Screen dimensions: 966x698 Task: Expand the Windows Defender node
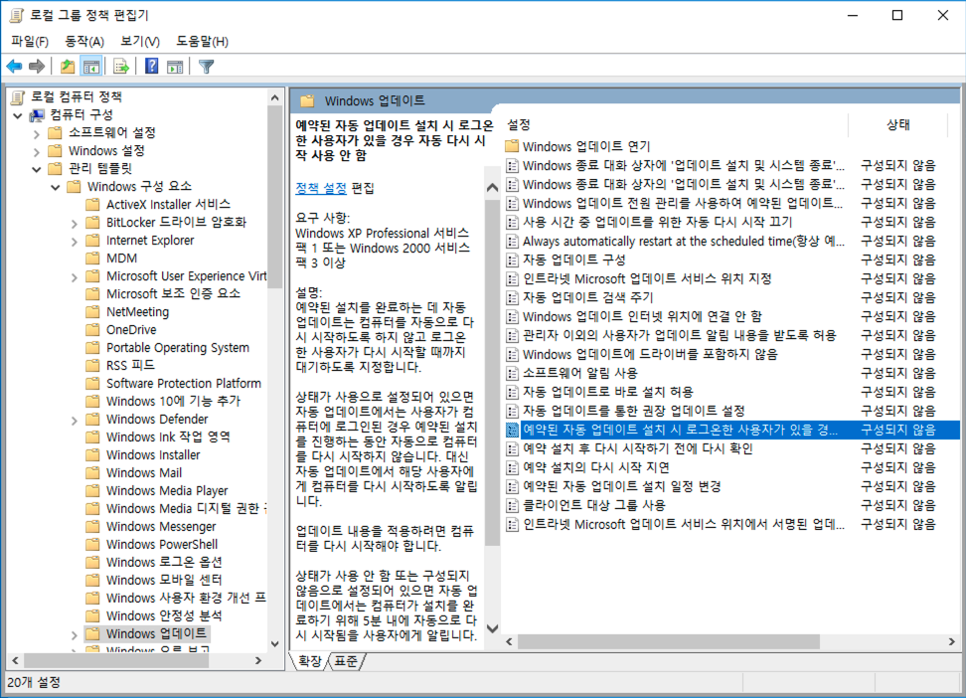[74, 420]
